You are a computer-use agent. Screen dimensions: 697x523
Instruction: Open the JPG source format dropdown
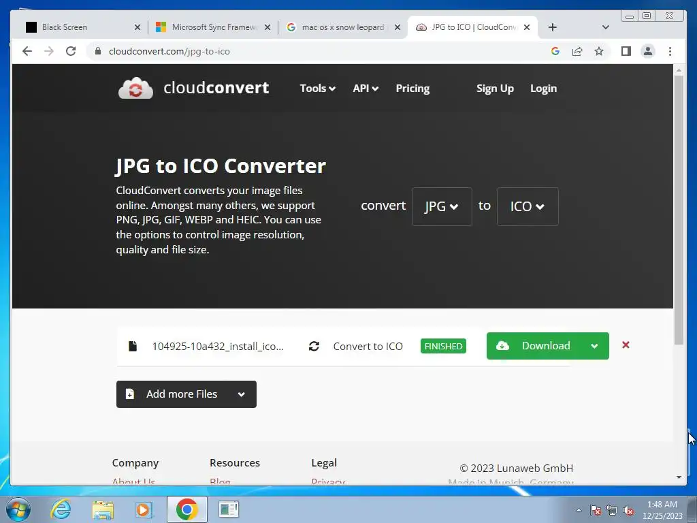(442, 206)
